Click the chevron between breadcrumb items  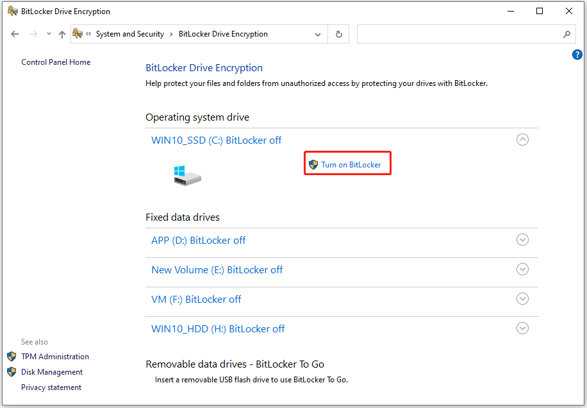coord(172,34)
